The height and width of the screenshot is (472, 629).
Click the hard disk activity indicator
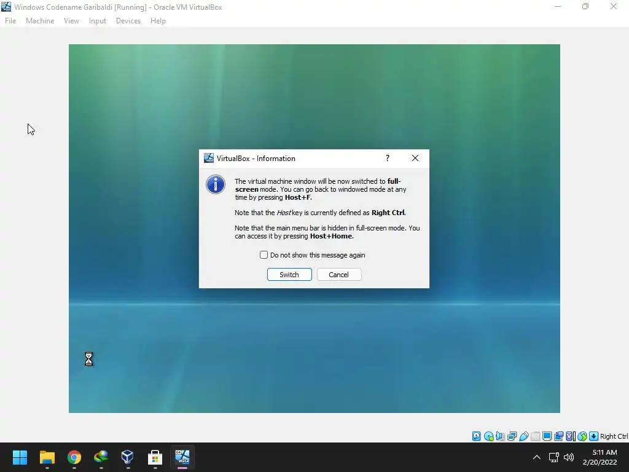click(x=476, y=436)
